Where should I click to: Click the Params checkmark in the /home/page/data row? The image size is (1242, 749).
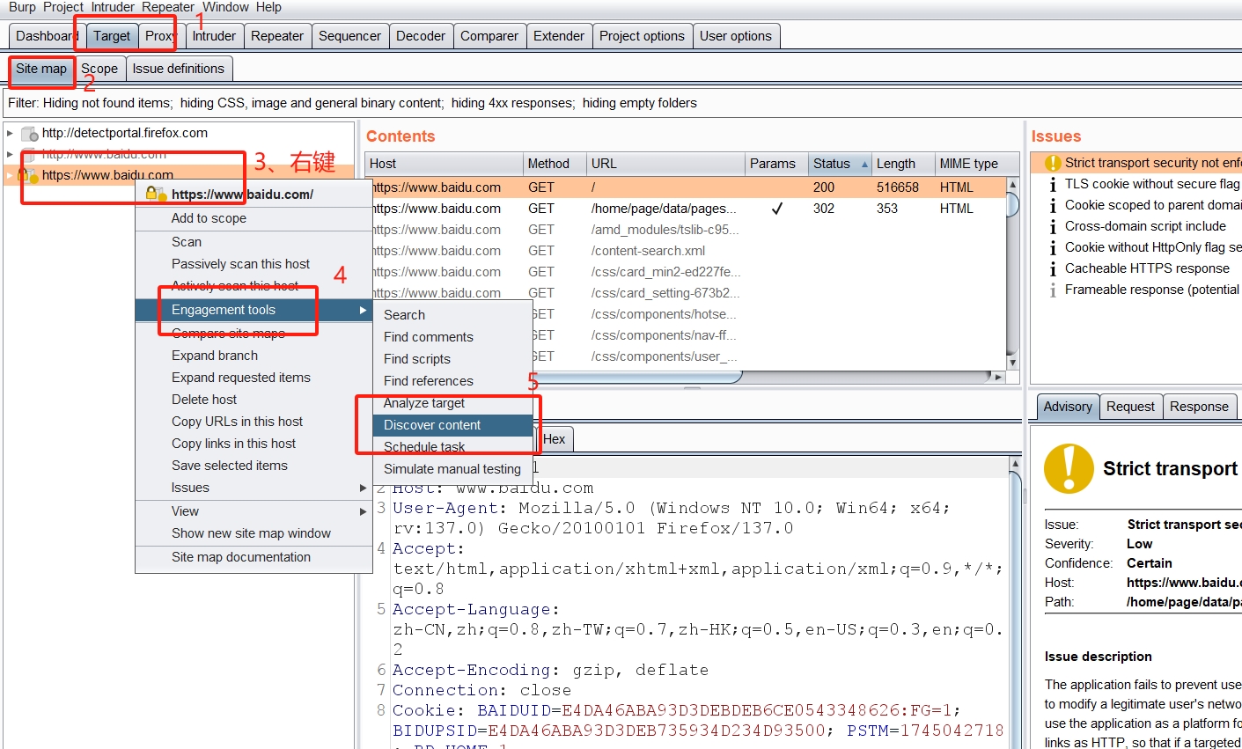(776, 209)
